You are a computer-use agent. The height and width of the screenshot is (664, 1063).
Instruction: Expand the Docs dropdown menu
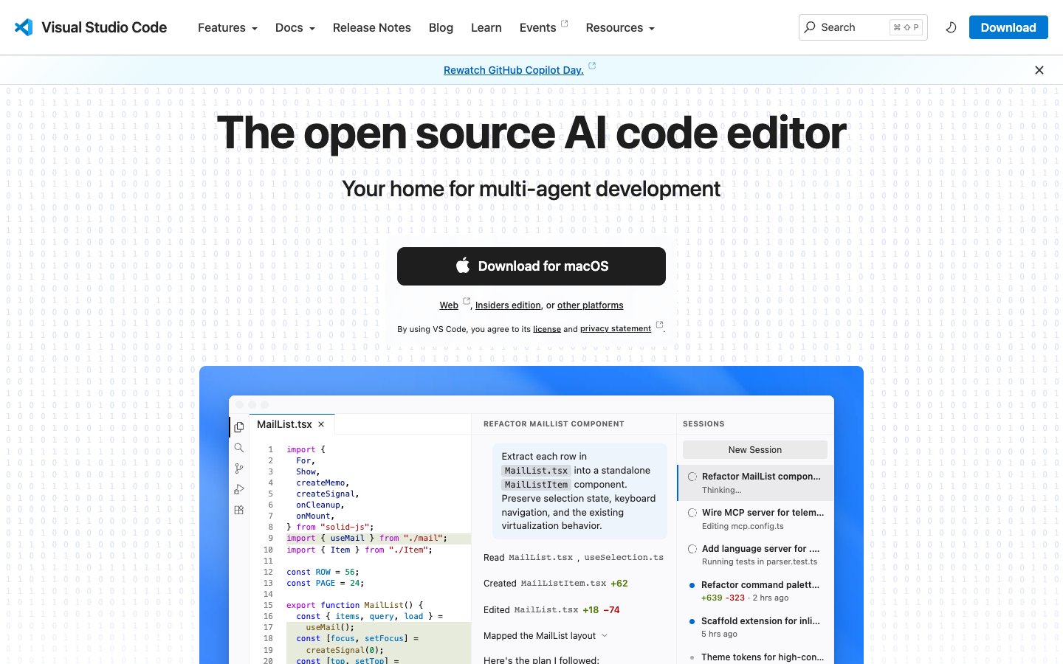pos(295,27)
